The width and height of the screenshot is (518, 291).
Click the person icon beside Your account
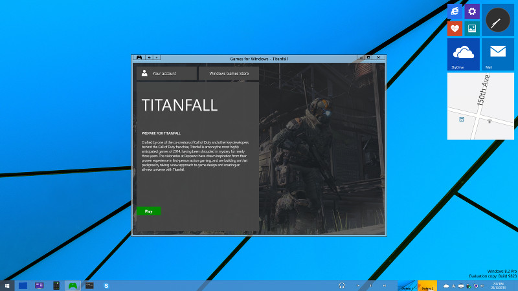pos(144,73)
